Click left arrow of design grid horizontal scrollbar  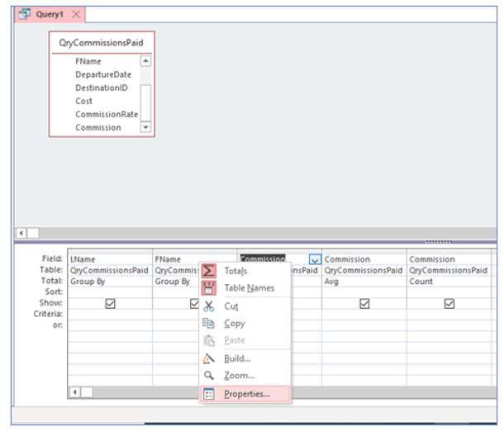(75, 392)
